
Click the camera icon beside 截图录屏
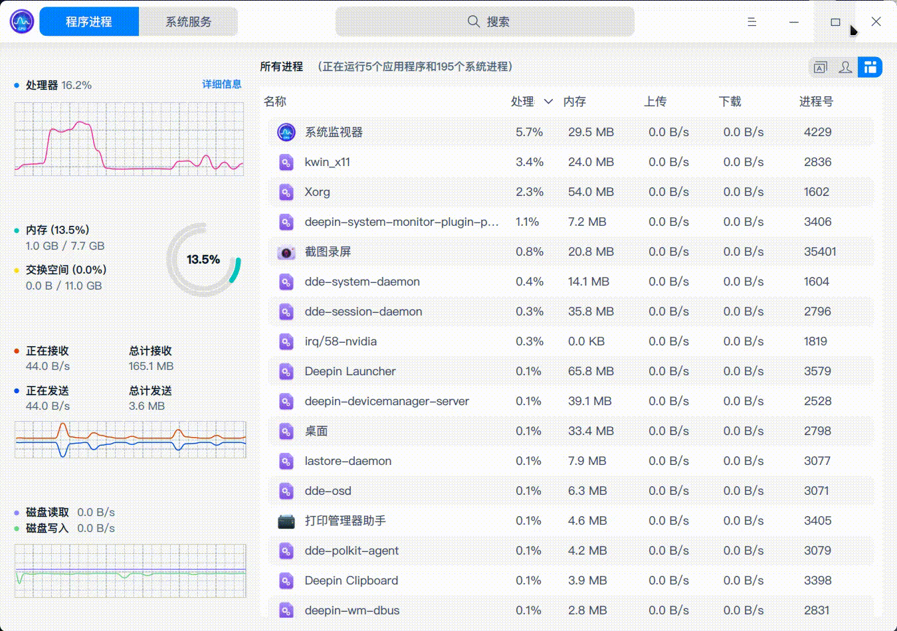286,252
